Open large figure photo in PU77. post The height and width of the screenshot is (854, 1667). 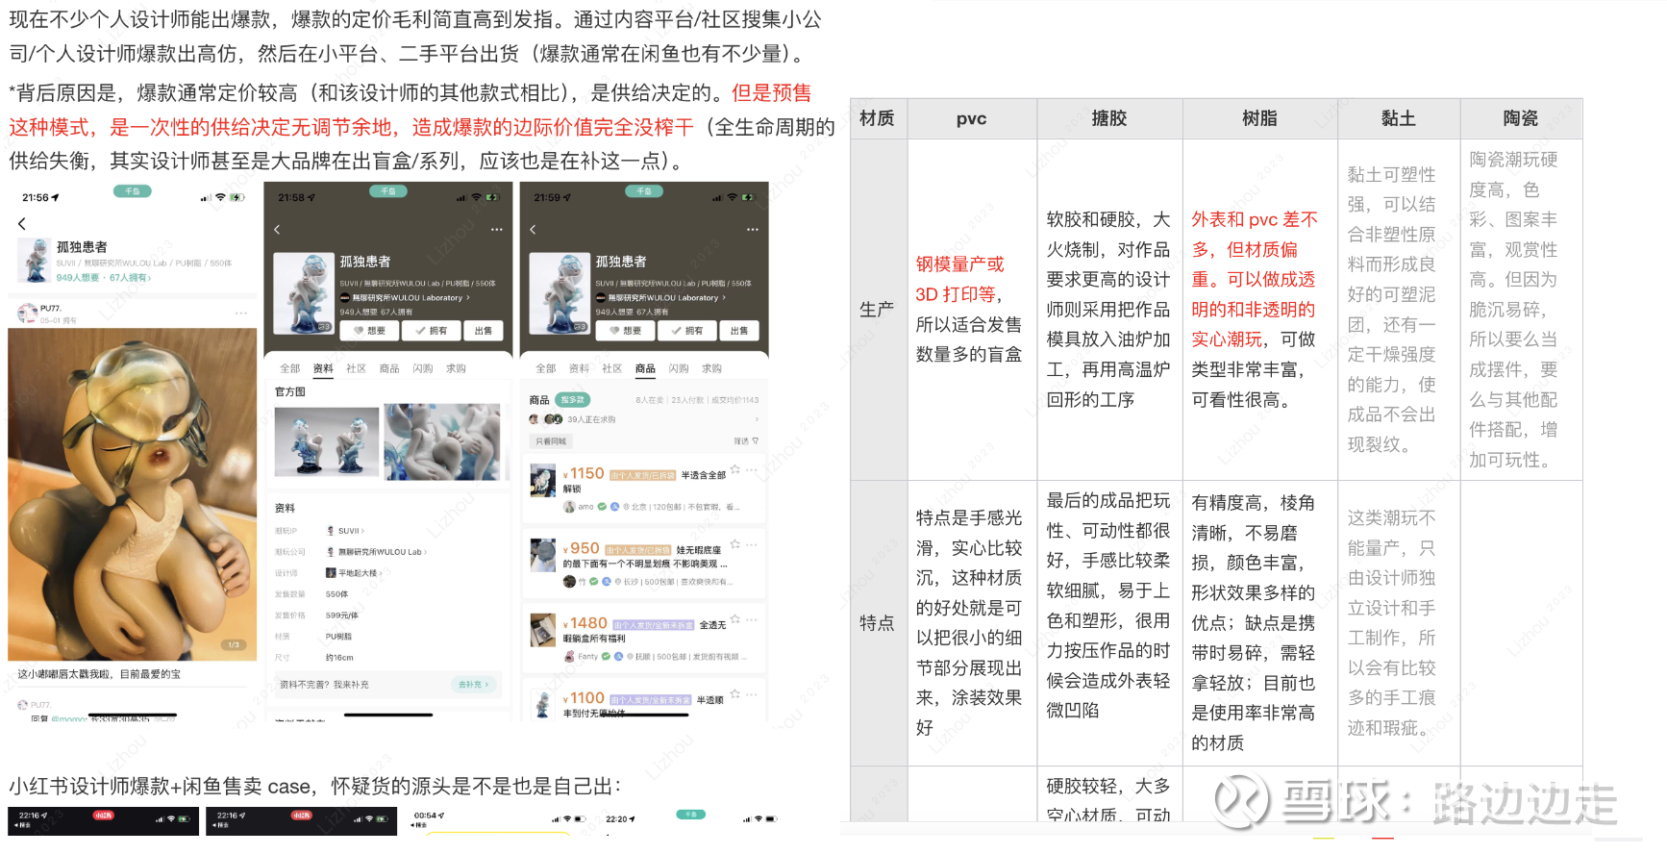133,494
